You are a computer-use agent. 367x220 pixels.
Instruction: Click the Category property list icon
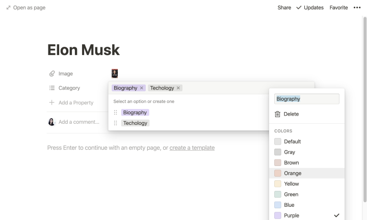click(51, 88)
